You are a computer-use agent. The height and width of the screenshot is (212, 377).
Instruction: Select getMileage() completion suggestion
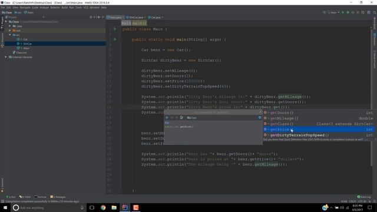point(318,118)
